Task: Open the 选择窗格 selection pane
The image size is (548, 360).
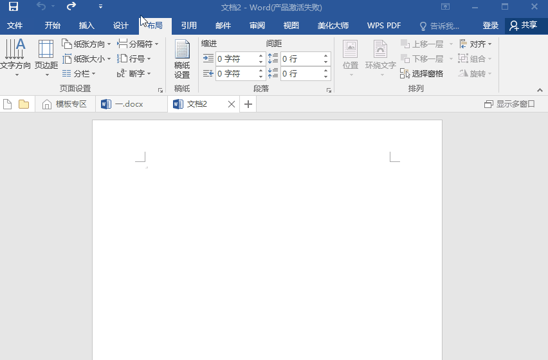Action: (x=422, y=74)
